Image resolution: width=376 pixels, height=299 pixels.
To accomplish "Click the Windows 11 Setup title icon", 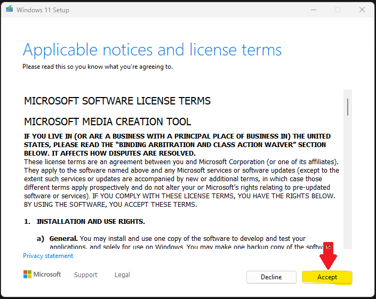I will coord(10,9).
